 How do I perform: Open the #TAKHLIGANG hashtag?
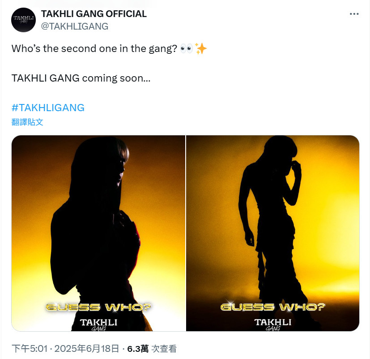point(48,108)
